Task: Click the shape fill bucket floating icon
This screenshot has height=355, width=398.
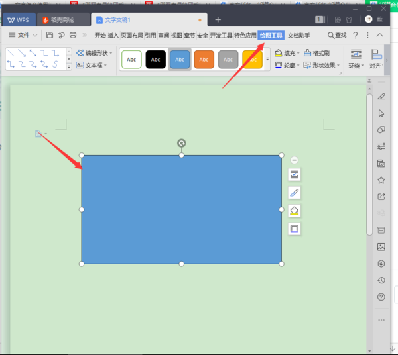Action: coord(295,211)
